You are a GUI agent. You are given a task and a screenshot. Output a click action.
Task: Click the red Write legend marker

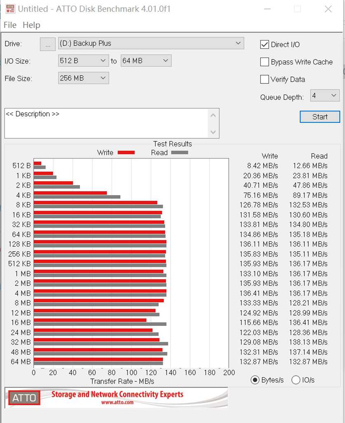(126, 152)
